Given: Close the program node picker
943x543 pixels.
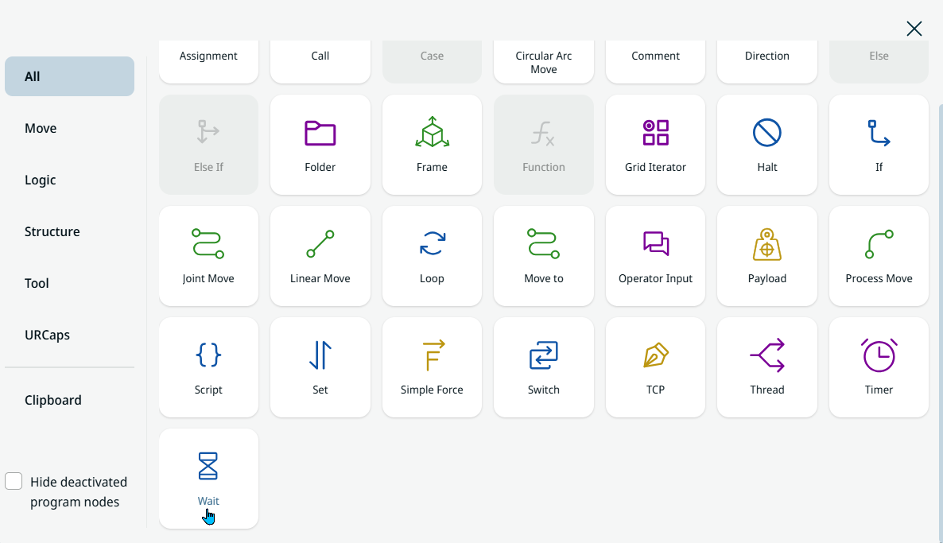Looking at the screenshot, I should pyautogui.click(x=914, y=29).
